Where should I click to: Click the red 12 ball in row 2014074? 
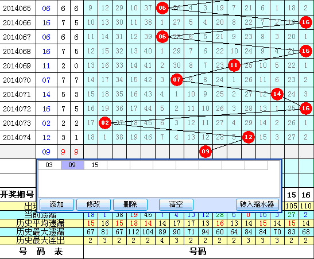point(249,137)
